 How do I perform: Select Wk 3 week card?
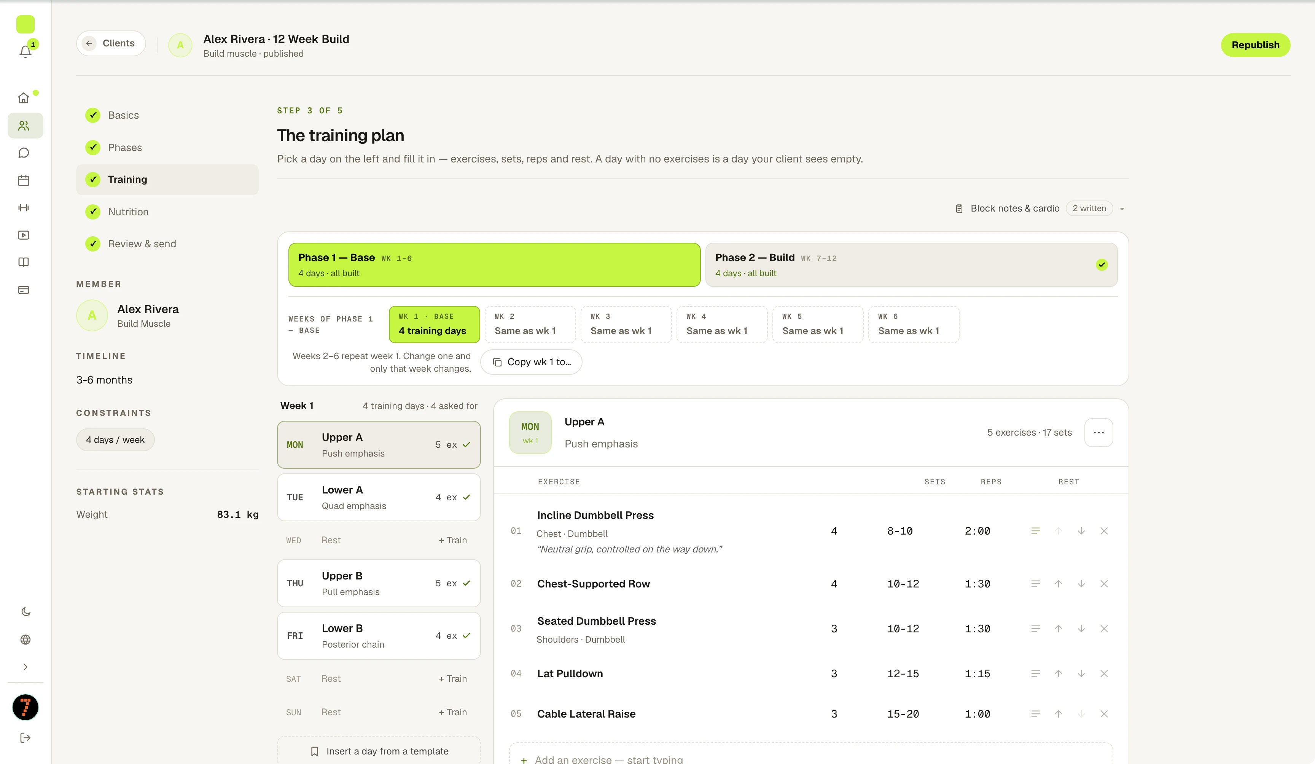click(x=626, y=324)
